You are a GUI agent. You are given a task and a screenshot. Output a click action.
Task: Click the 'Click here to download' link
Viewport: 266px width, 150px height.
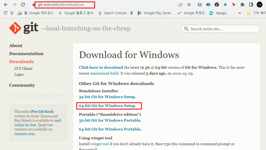pyautogui.click(x=101, y=67)
